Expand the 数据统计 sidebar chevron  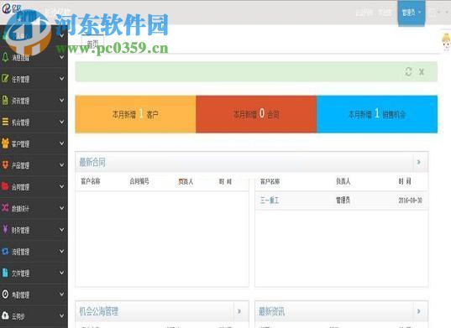pos(61,208)
